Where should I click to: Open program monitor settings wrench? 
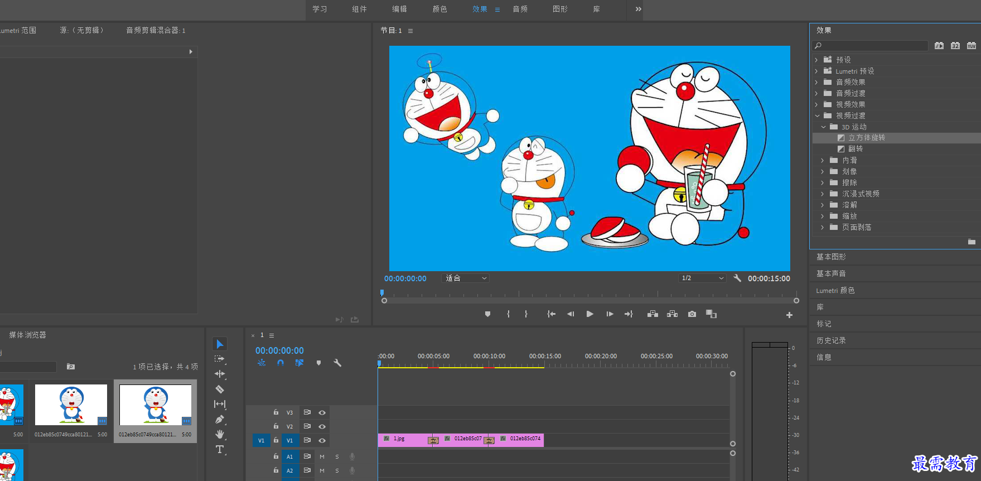tap(737, 278)
